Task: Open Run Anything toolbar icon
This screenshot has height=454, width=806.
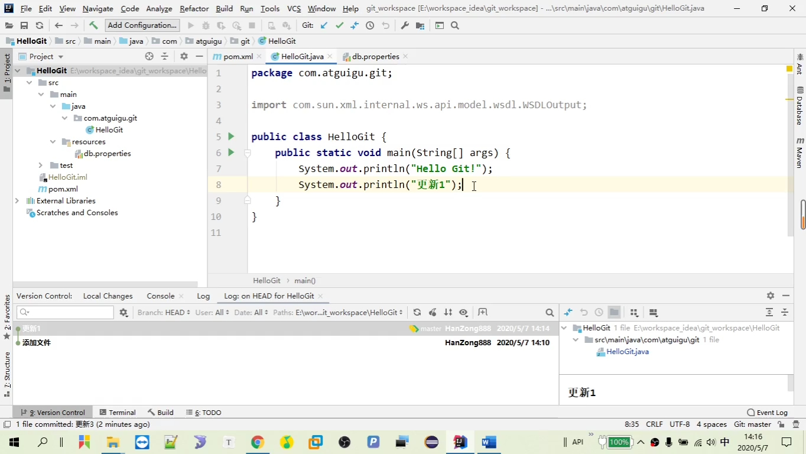Action: click(440, 25)
